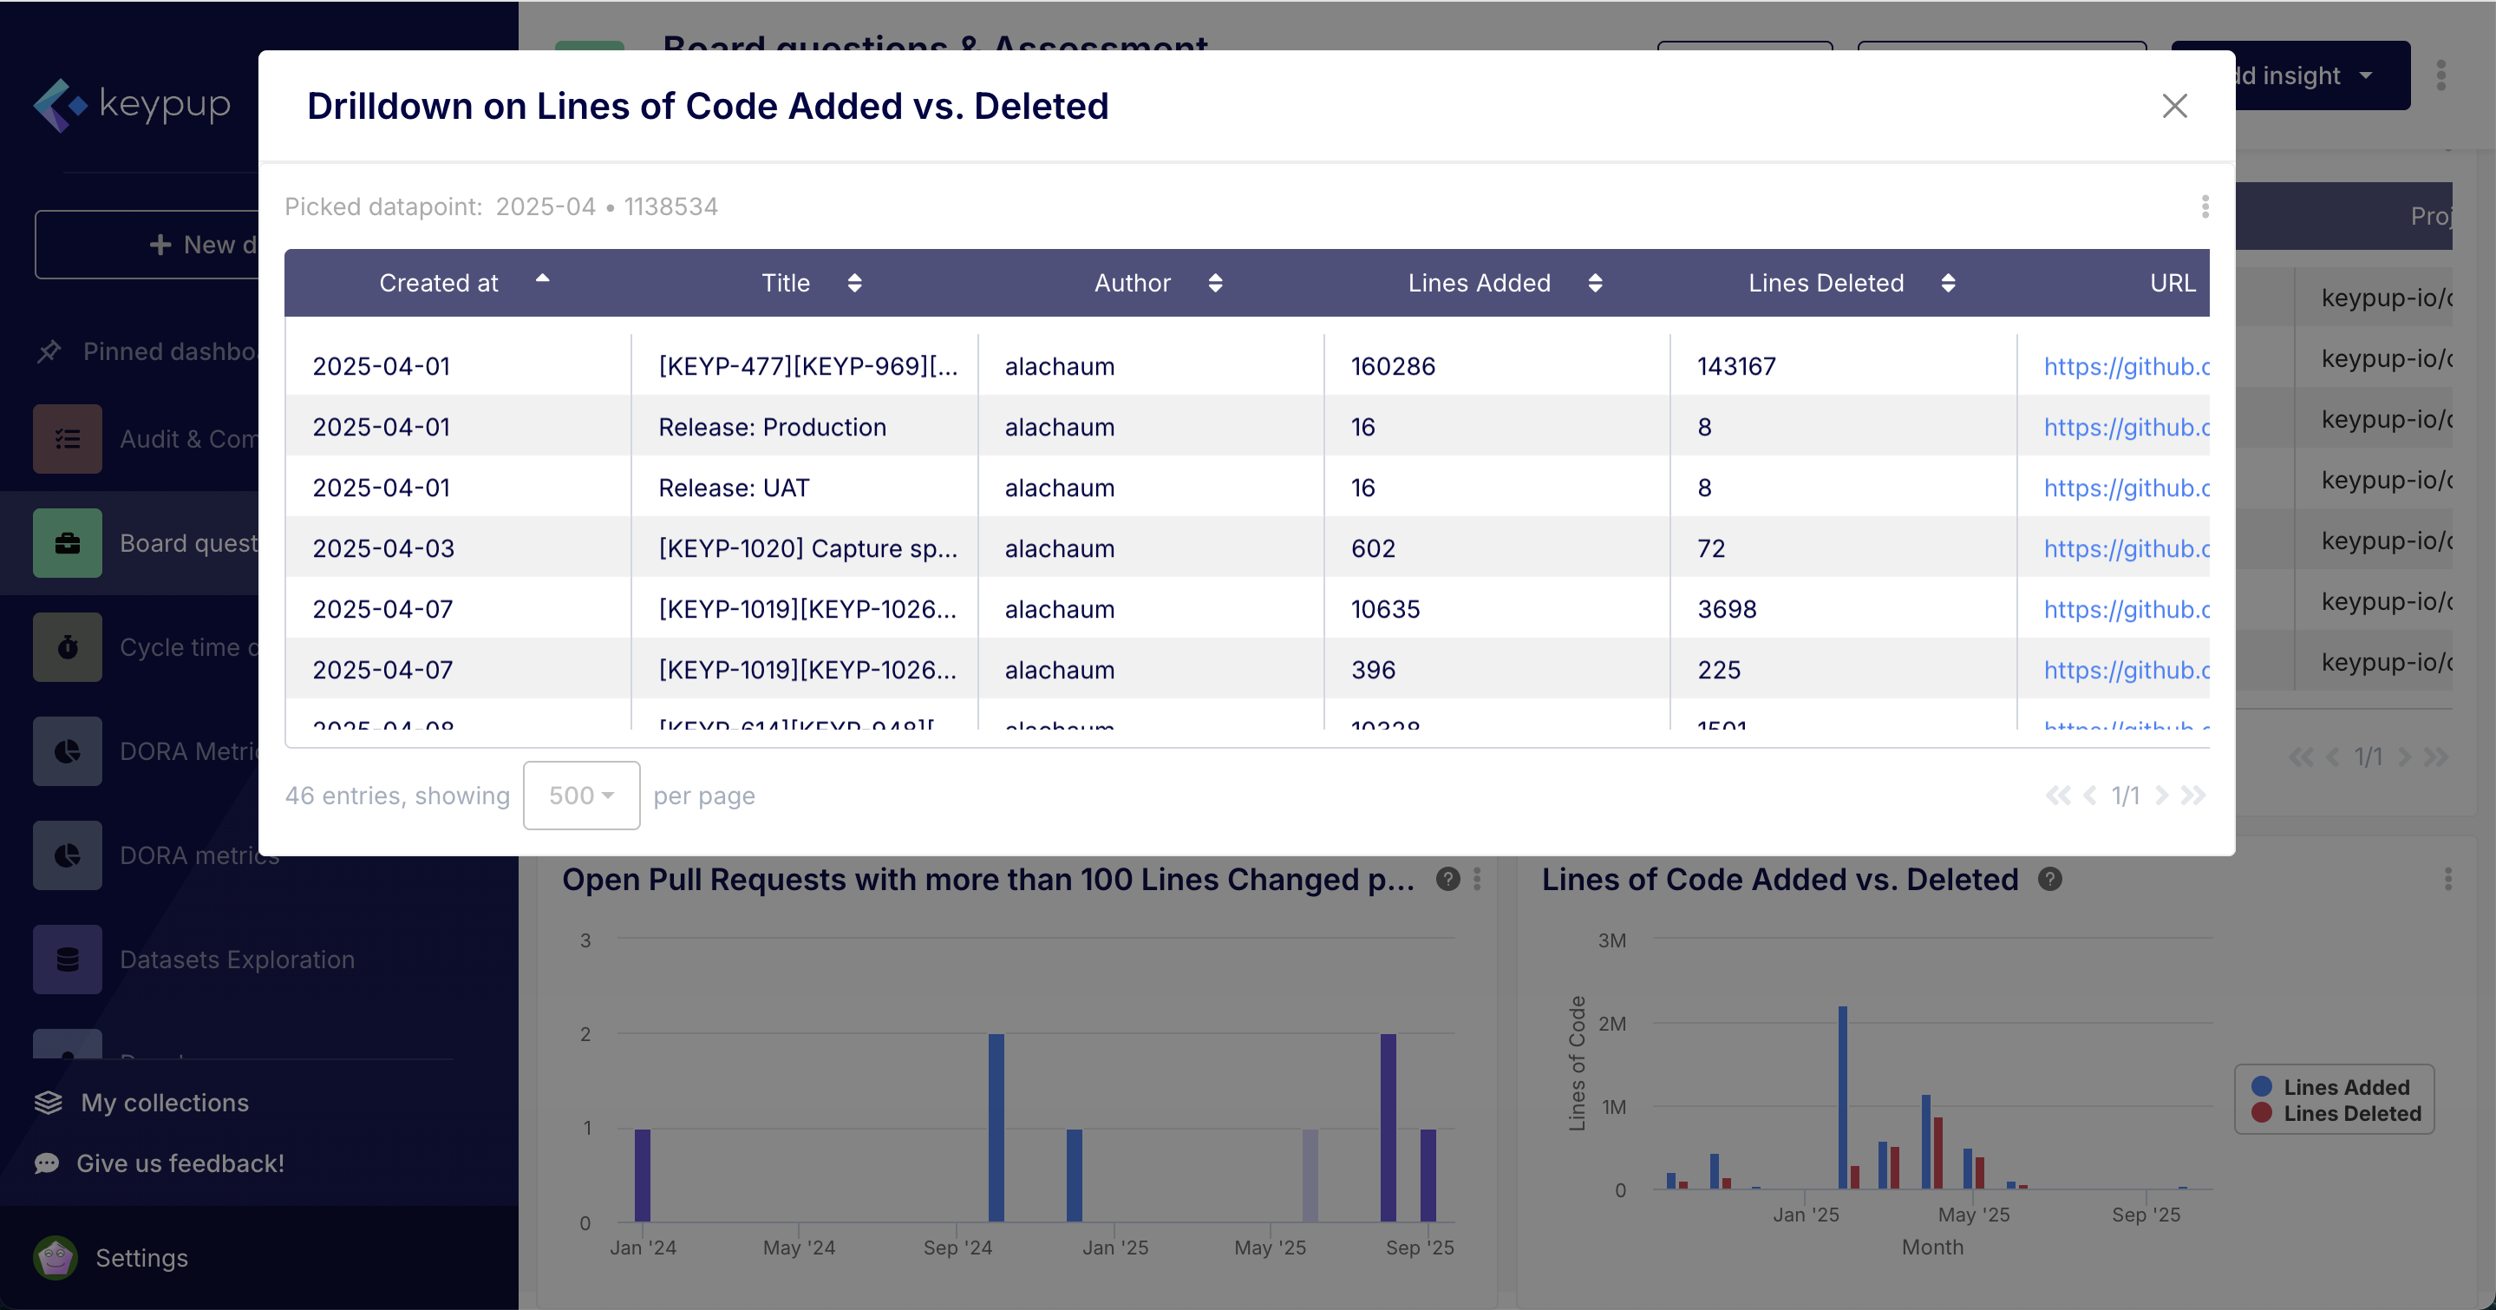Screen dimensions: 2496x1310
Task: Open Datasets Exploration dashboard
Action: pyautogui.click(x=237, y=960)
